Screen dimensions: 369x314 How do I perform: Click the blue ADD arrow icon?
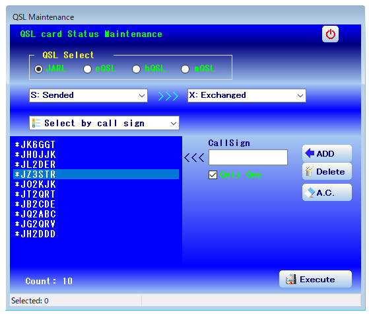click(310, 153)
